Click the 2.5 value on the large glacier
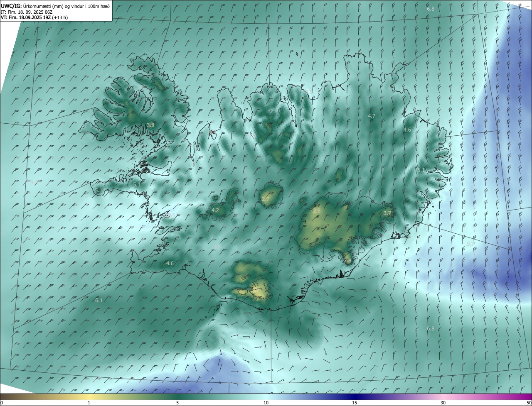The height and width of the screenshot is (406, 532). tap(317, 211)
